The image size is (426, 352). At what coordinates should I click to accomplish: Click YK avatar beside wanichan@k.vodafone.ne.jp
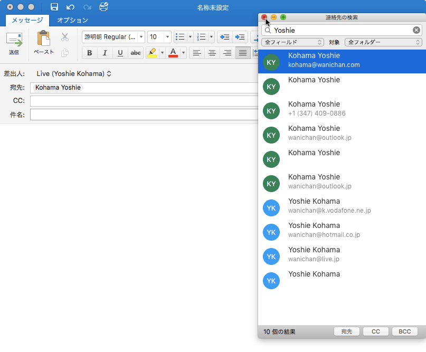pos(271,208)
